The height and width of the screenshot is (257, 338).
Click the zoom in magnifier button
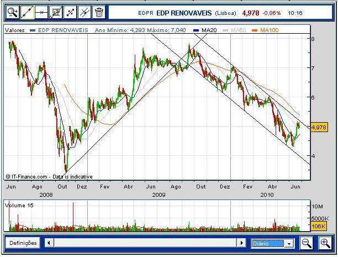tap(325, 243)
